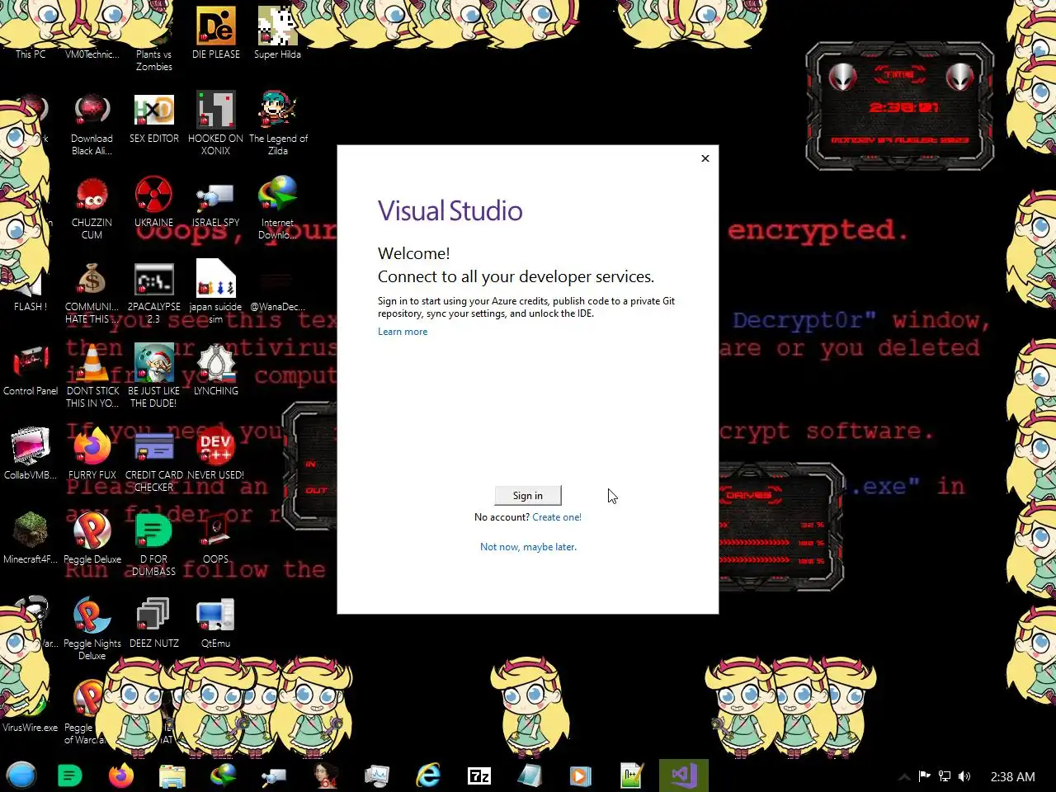1056x792 pixels.
Task: Select the LYNCHING desktop icon
Action: point(216,370)
